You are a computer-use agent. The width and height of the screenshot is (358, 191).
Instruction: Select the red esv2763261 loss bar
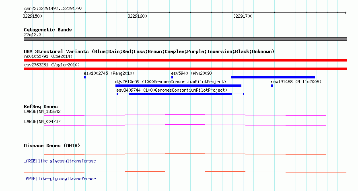pyautogui.click(x=185, y=69)
